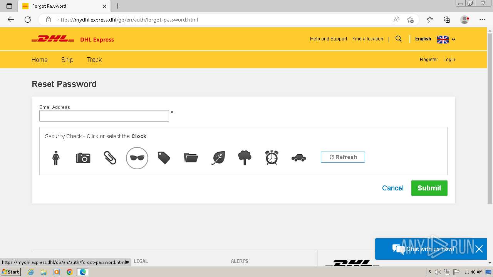Click the ALERTS footer heading
493x277 pixels.
click(240, 261)
